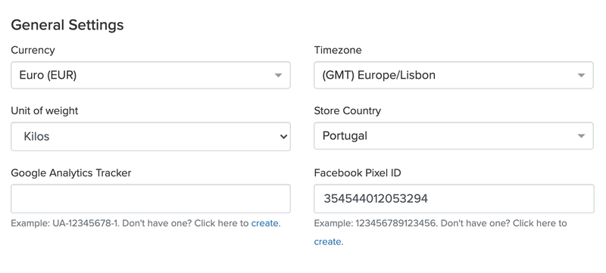Click the Currency field label
Image resolution: width=606 pixels, height=273 pixels.
coord(33,50)
